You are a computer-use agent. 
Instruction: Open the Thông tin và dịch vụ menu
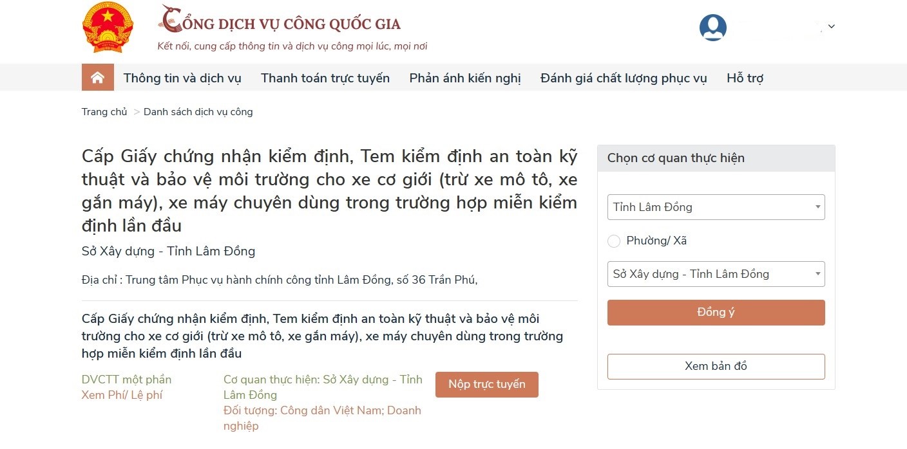click(182, 78)
